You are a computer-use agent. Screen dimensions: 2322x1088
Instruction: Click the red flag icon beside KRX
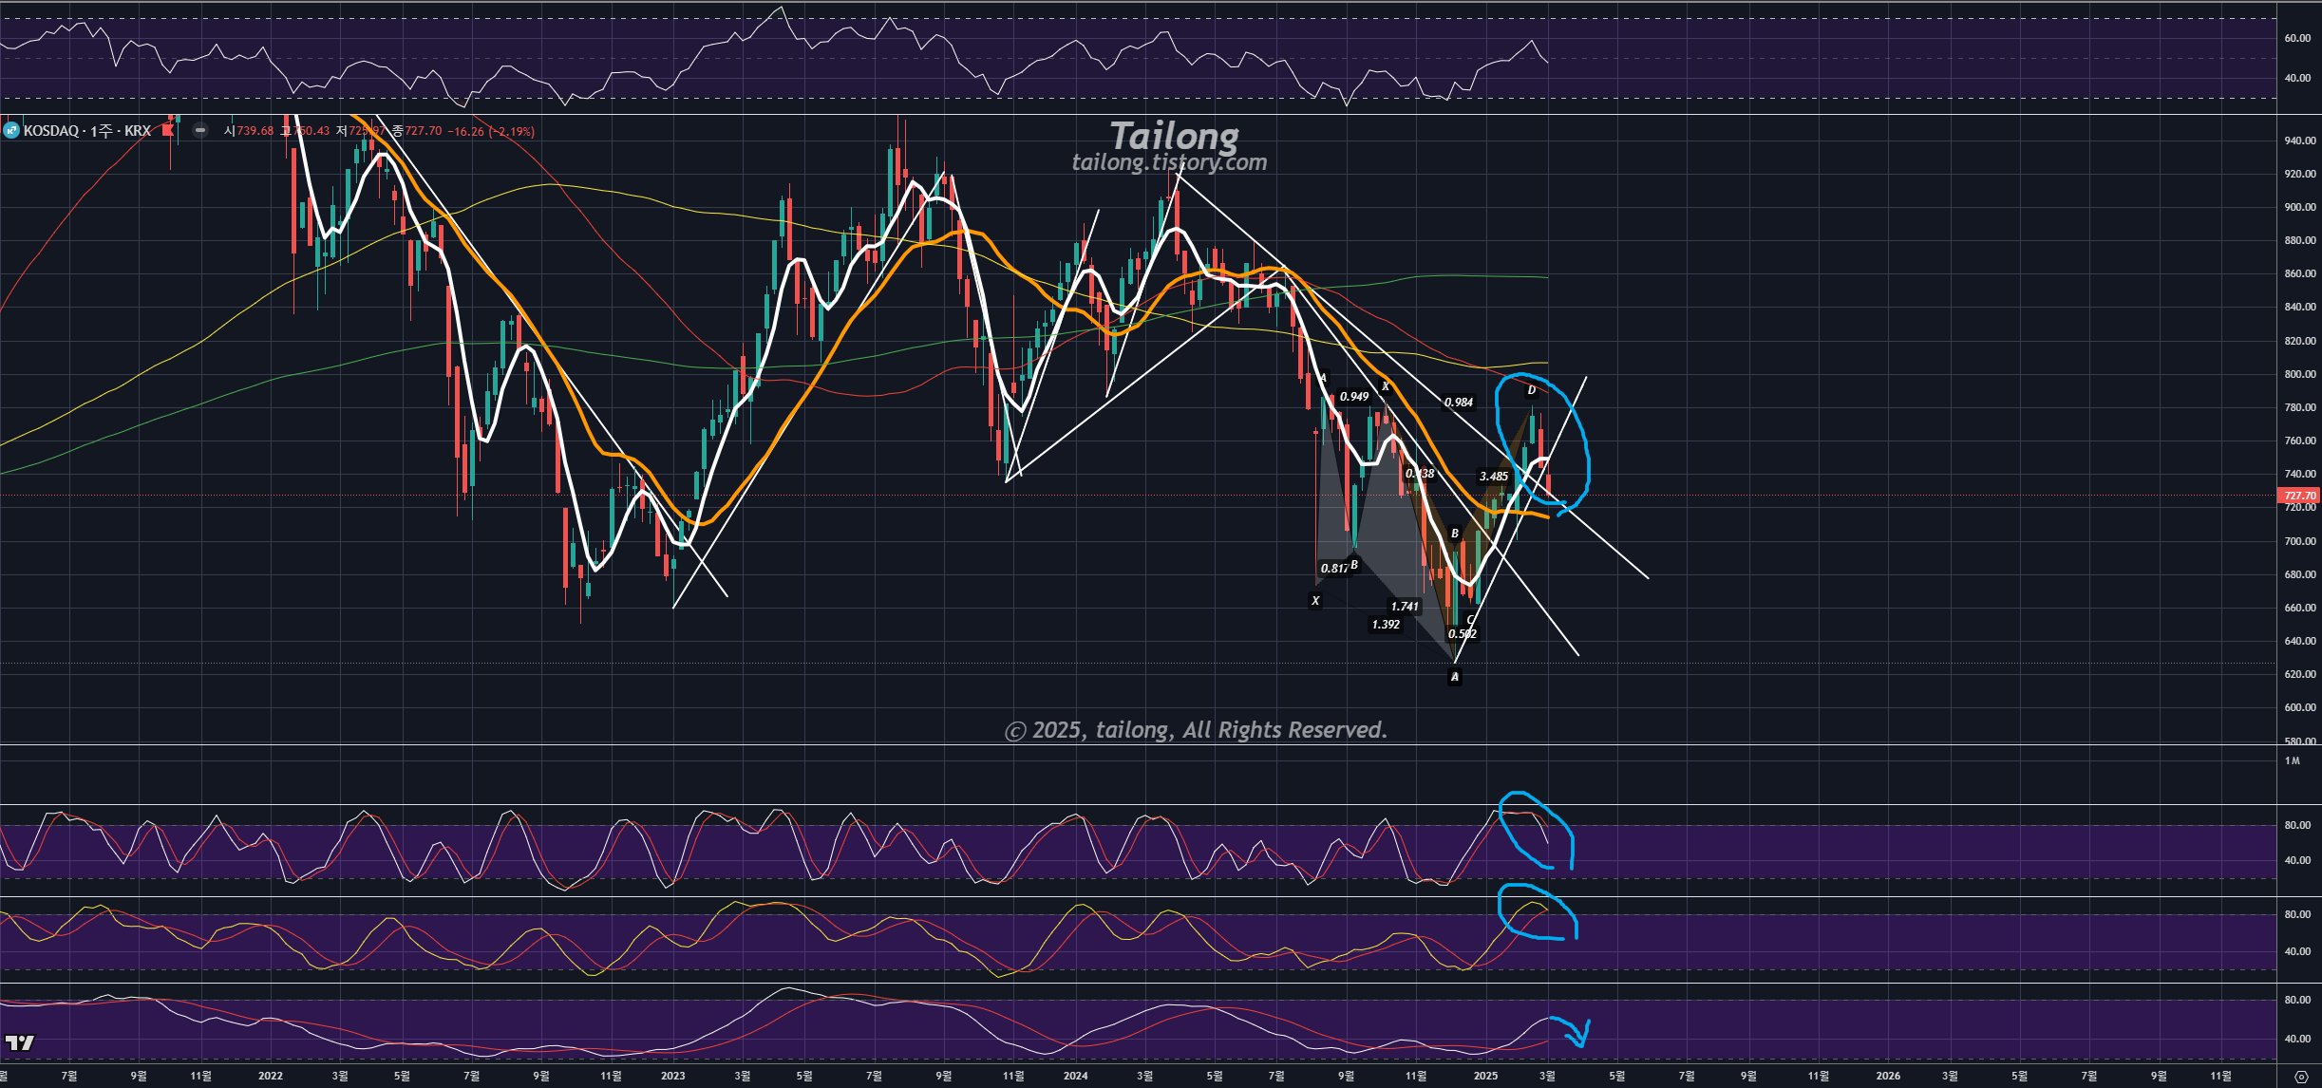[168, 130]
